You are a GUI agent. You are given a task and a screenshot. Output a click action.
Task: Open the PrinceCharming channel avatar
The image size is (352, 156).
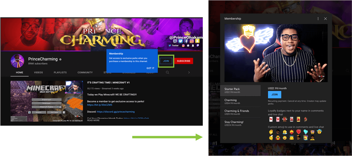point(17,61)
